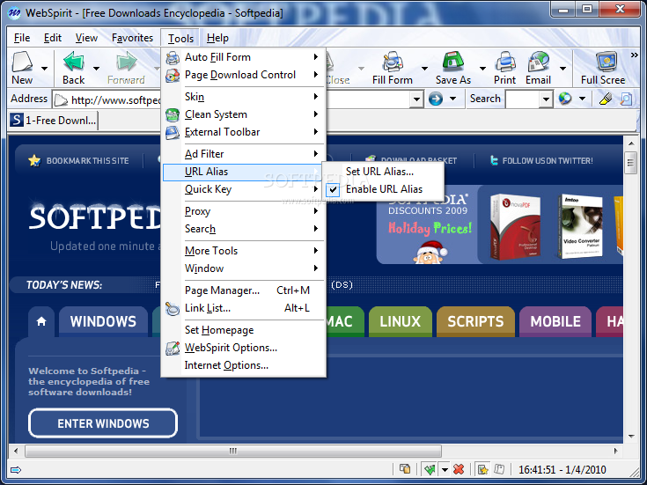The width and height of the screenshot is (647, 485).
Task: Click the Full Screen monitor icon
Action: (x=607, y=62)
